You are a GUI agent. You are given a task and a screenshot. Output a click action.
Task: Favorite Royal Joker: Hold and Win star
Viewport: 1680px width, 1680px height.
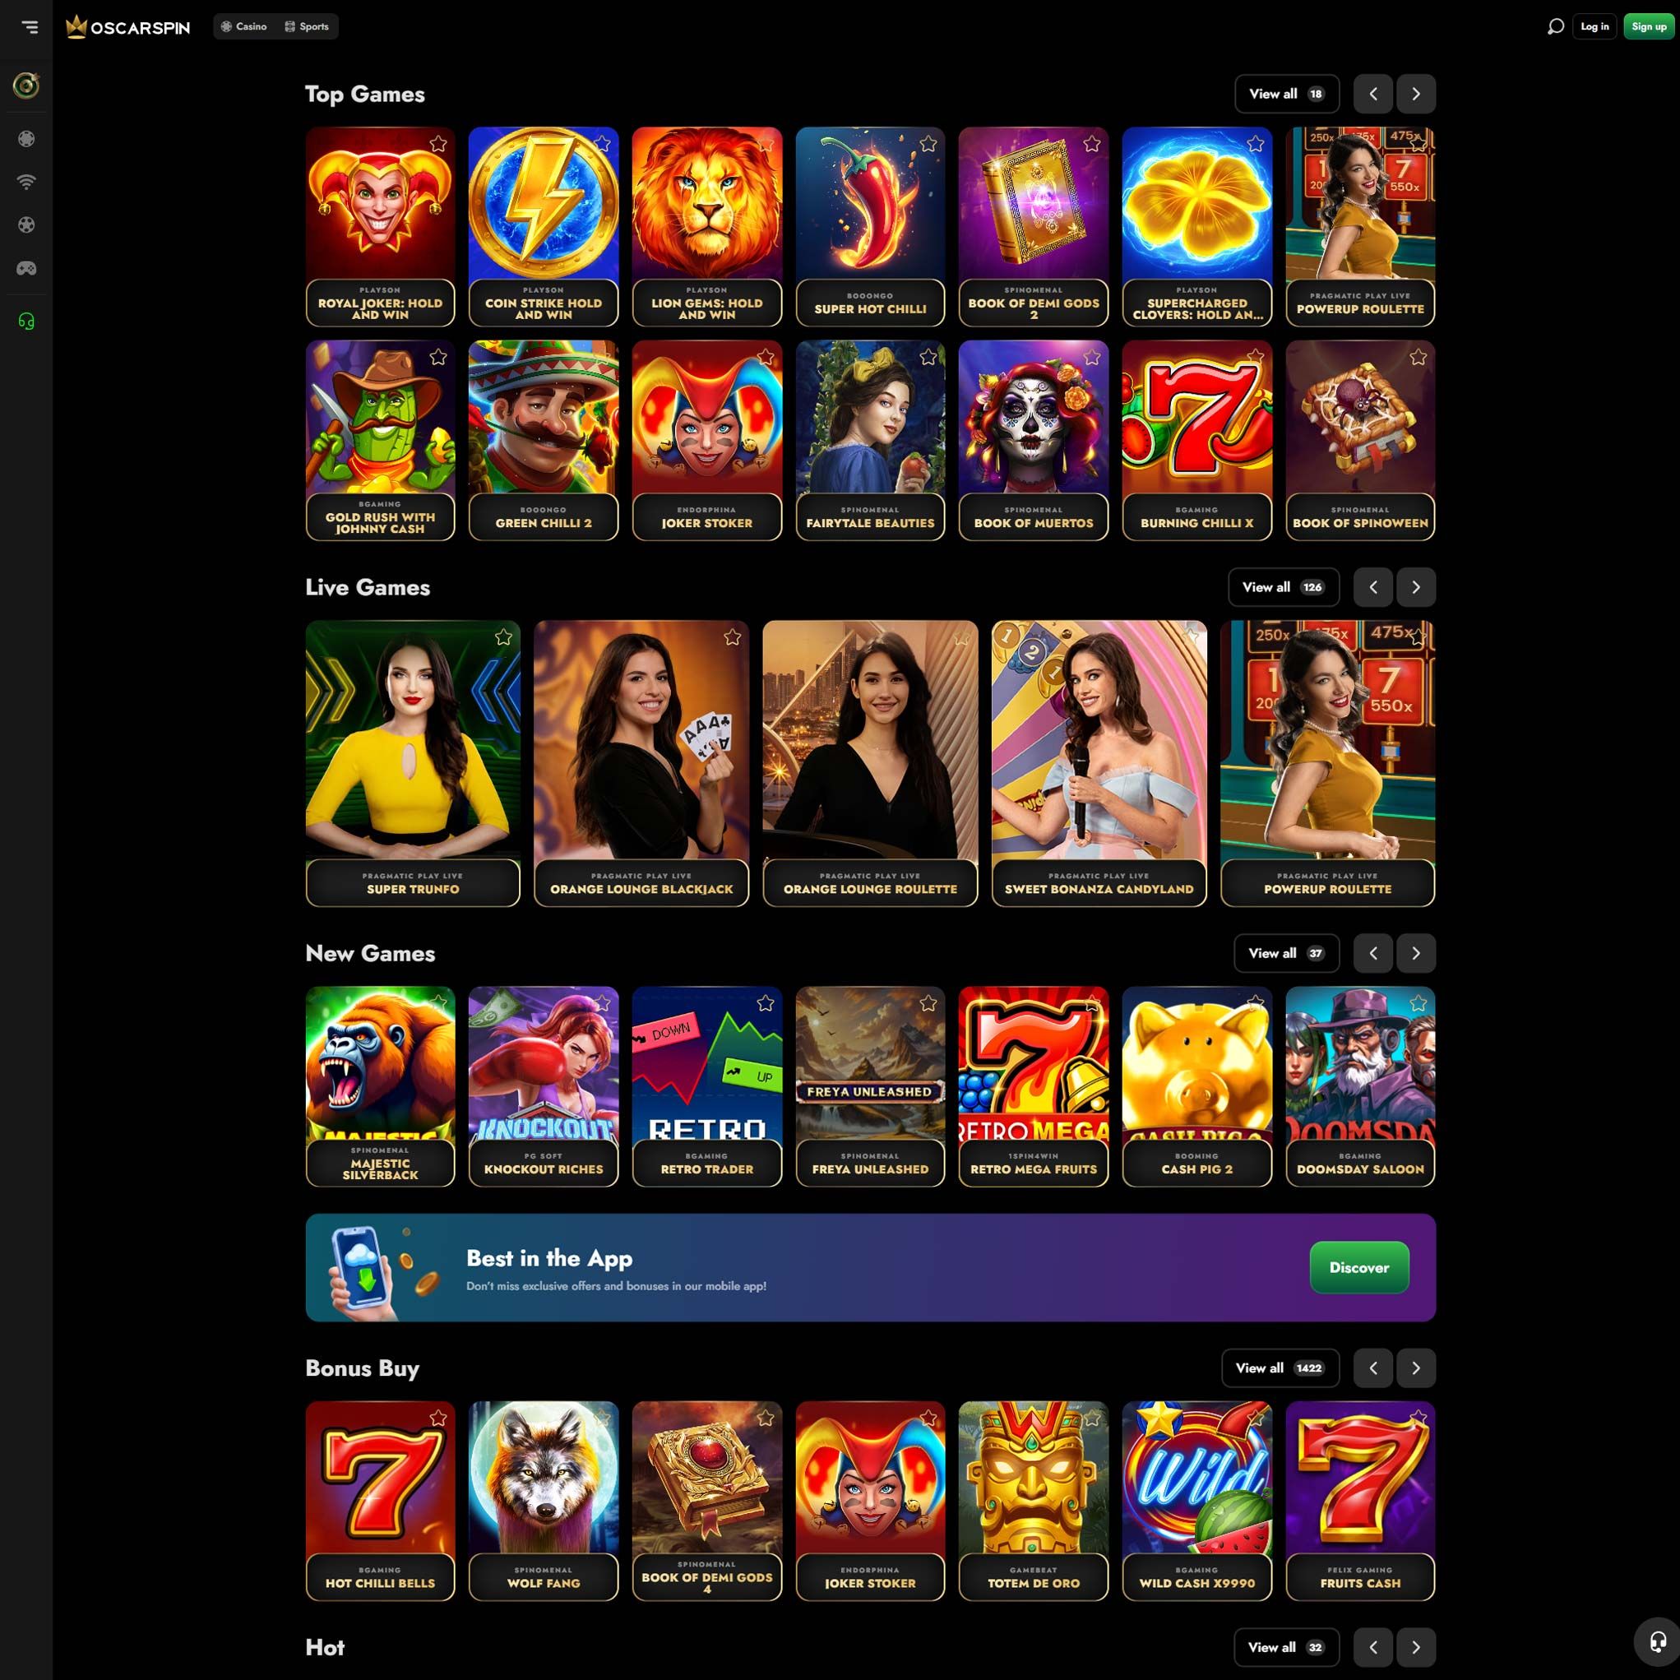[438, 145]
